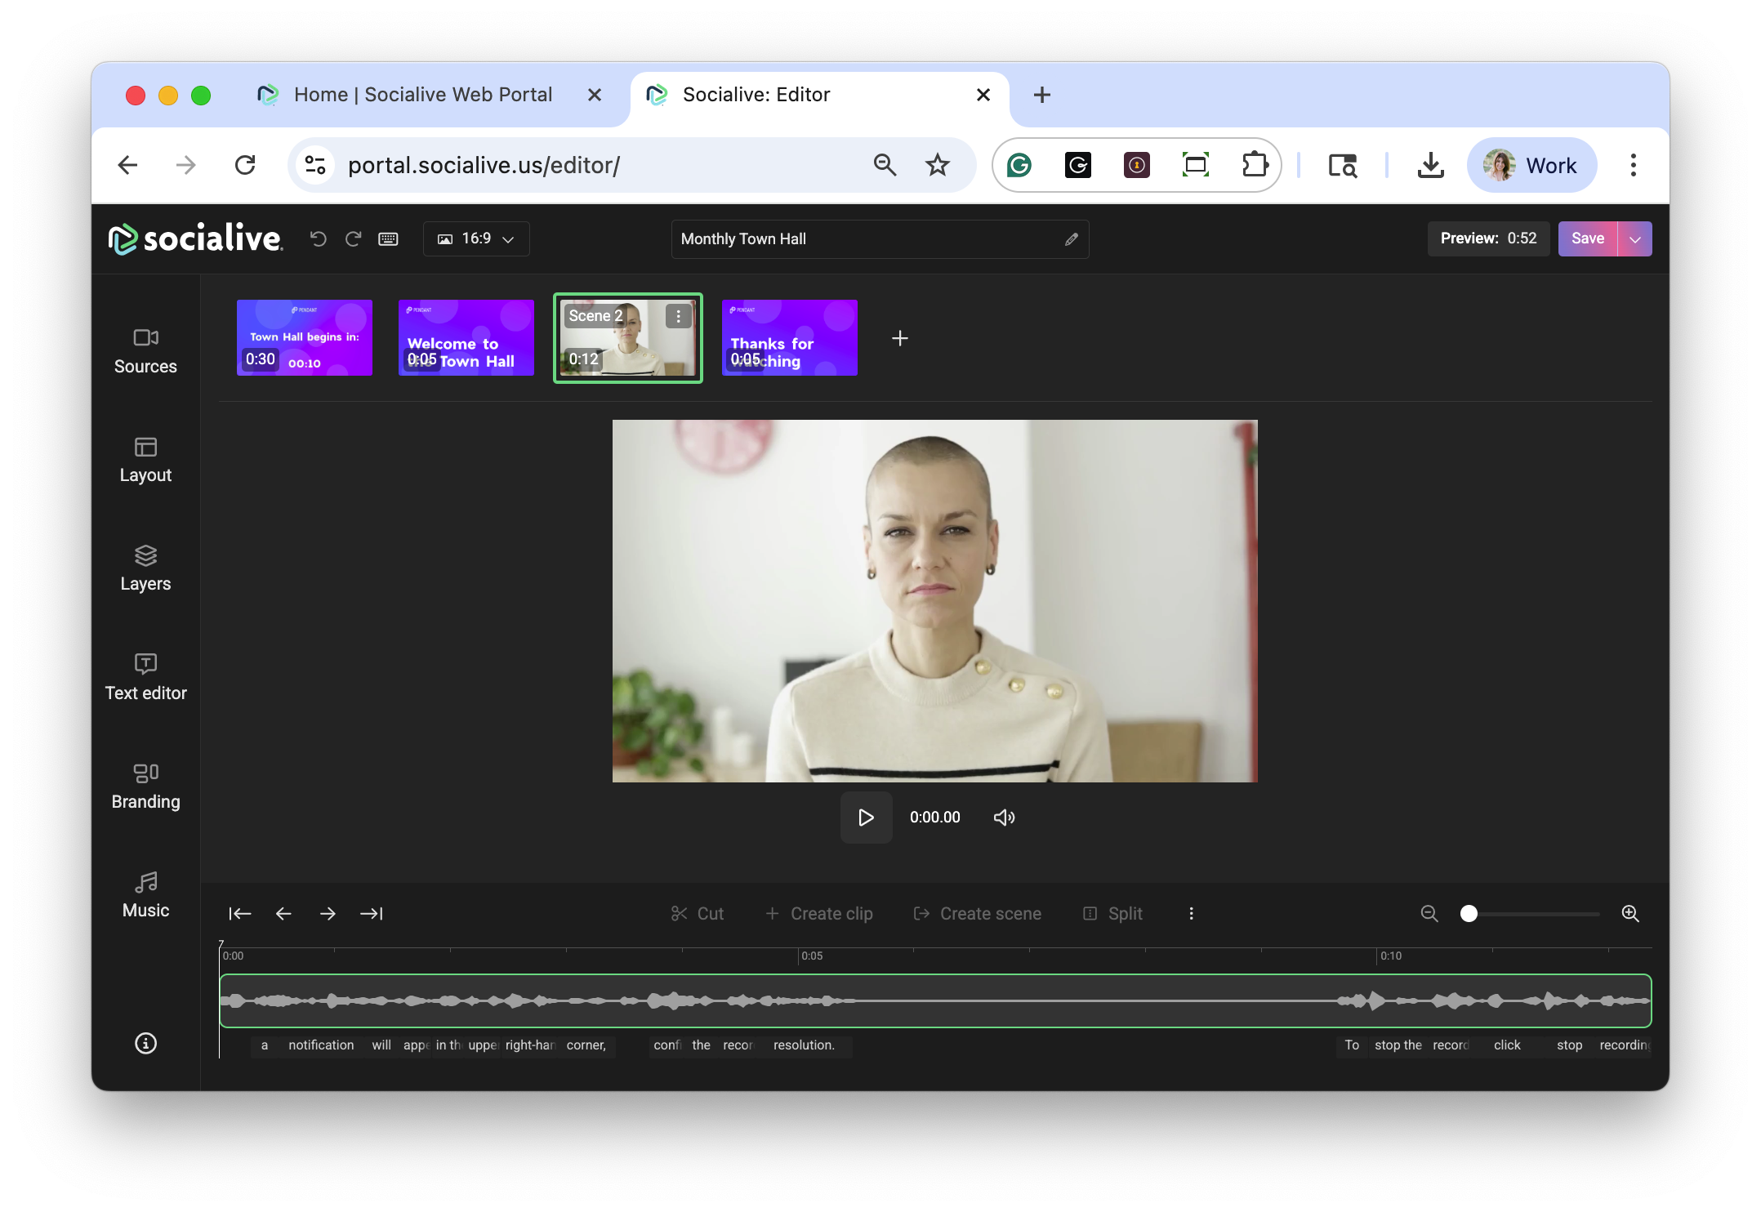Image resolution: width=1761 pixels, height=1212 pixels.
Task: Expand the Save options arrow
Action: (1635, 238)
